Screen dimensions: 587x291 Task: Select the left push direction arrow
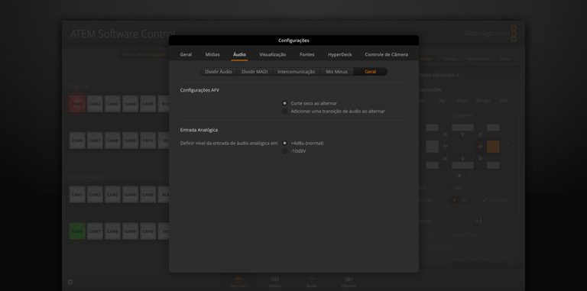pos(445,147)
